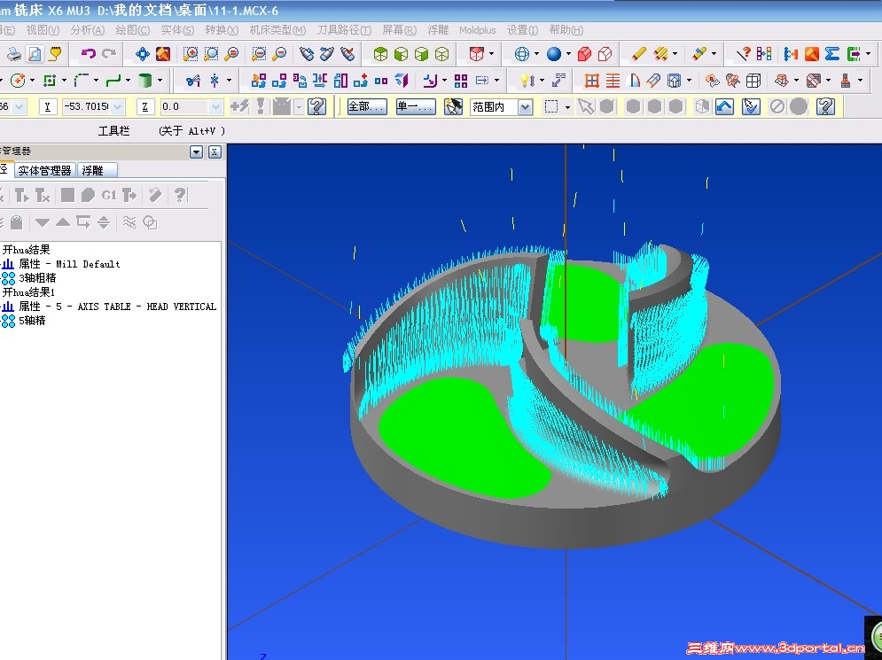Image resolution: width=882 pixels, height=660 pixels.
Task: Click the Zoom Window magnifier with plus
Action: [190, 54]
